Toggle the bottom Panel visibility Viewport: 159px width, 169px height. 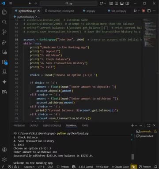(122, 3)
